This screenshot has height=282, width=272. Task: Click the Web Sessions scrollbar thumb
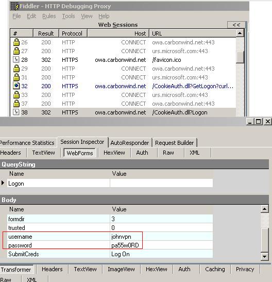coord(240,57)
